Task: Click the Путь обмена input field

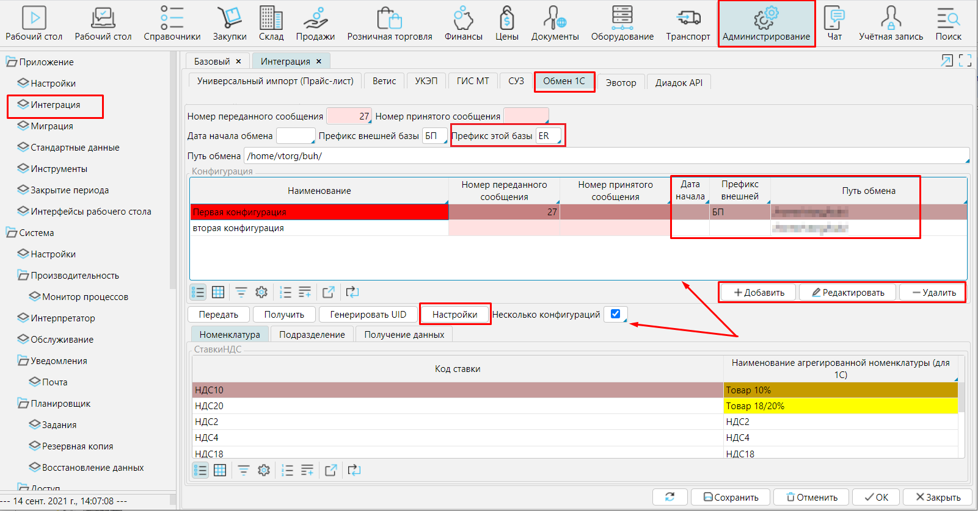Action: pos(605,155)
